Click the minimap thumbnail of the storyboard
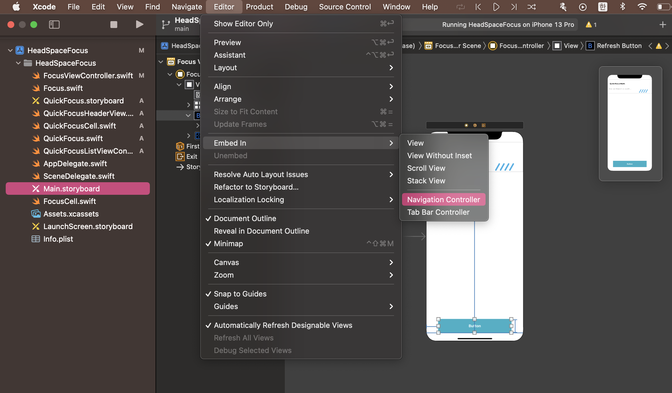The image size is (672, 393). tap(630, 123)
